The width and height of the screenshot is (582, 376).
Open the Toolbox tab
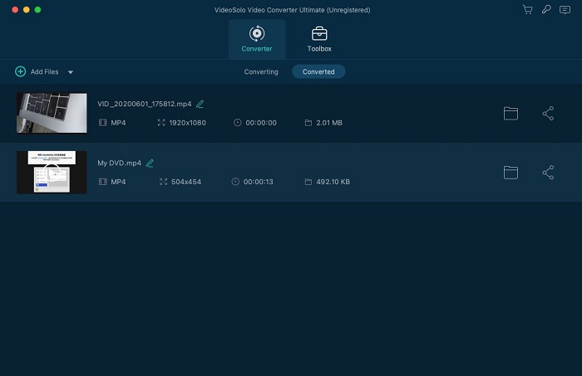coord(319,39)
